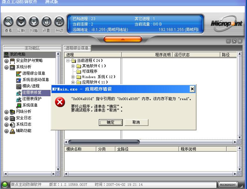This screenshot has width=247, height=189.
Task: Open the 设置 settings hand icon
Action: pyautogui.click(x=46, y=21)
